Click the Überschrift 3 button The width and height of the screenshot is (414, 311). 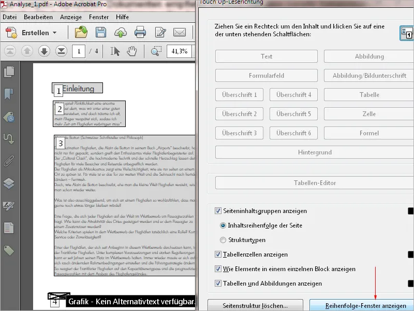tap(239, 133)
